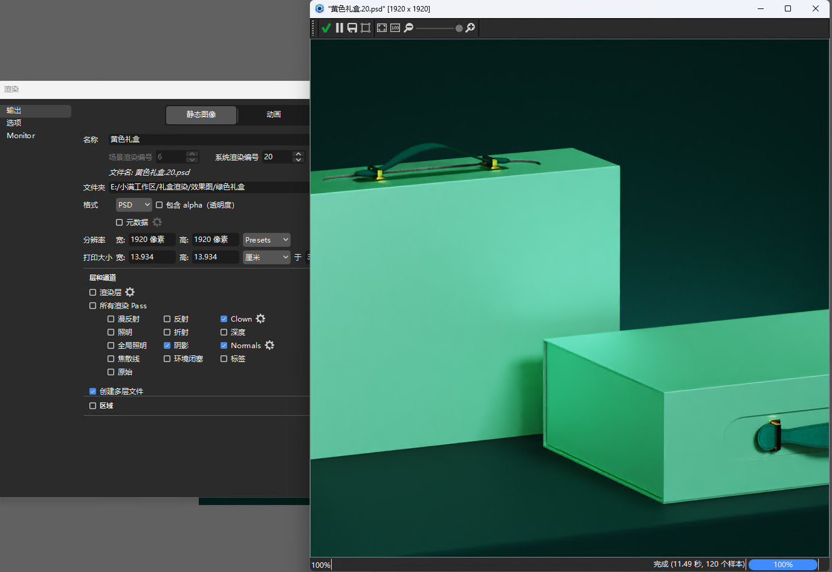This screenshot has width=832, height=572.
Task: Fit the render to window icon
Action: tap(382, 28)
